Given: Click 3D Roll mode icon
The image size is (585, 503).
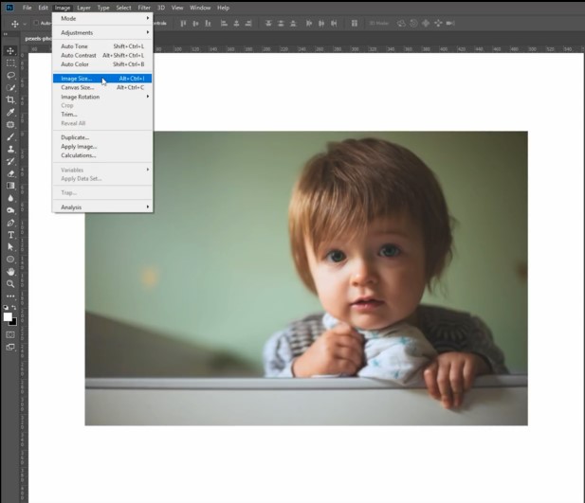Looking at the screenshot, I should click(413, 24).
